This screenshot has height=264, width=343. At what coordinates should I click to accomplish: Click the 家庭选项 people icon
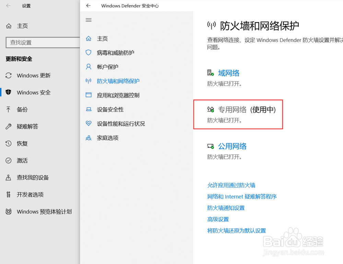click(x=88, y=138)
